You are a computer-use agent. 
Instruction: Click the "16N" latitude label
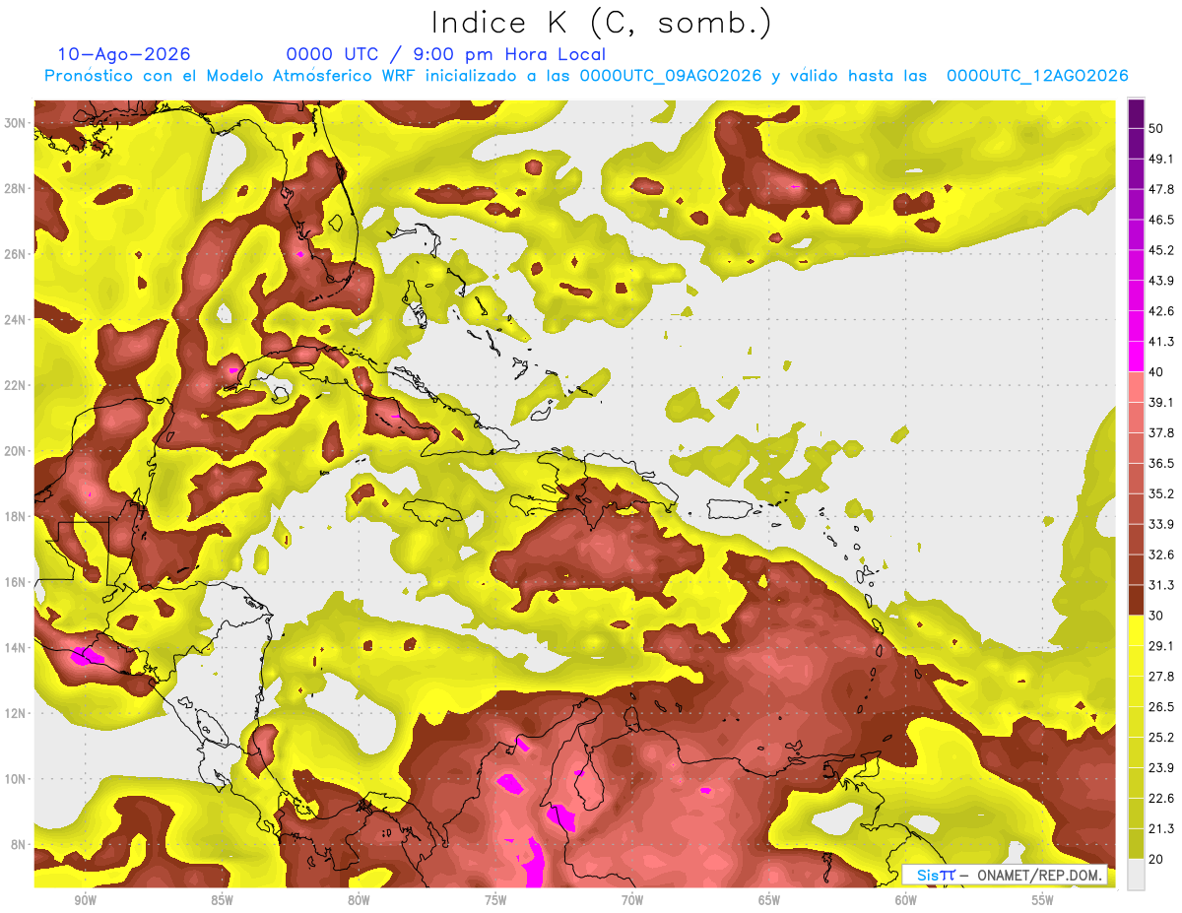(16, 582)
